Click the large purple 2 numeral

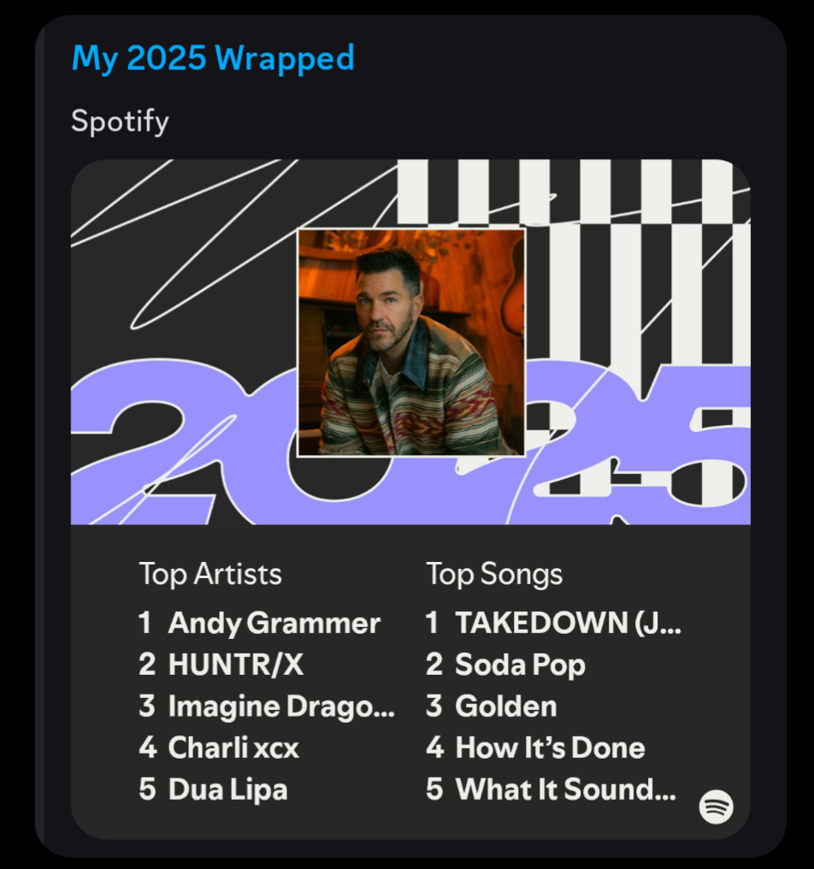(x=162, y=445)
